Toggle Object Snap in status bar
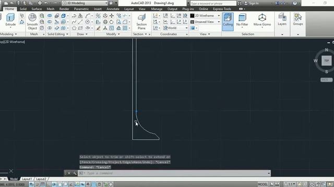 (x=60, y=184)
